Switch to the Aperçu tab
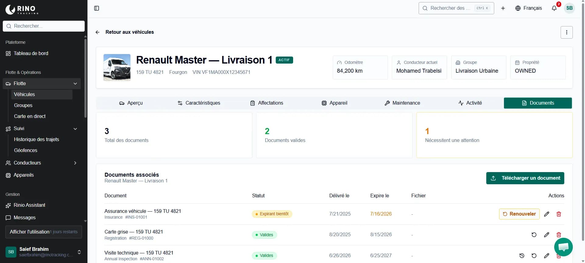Screen dimensions: 585x263 131,103
